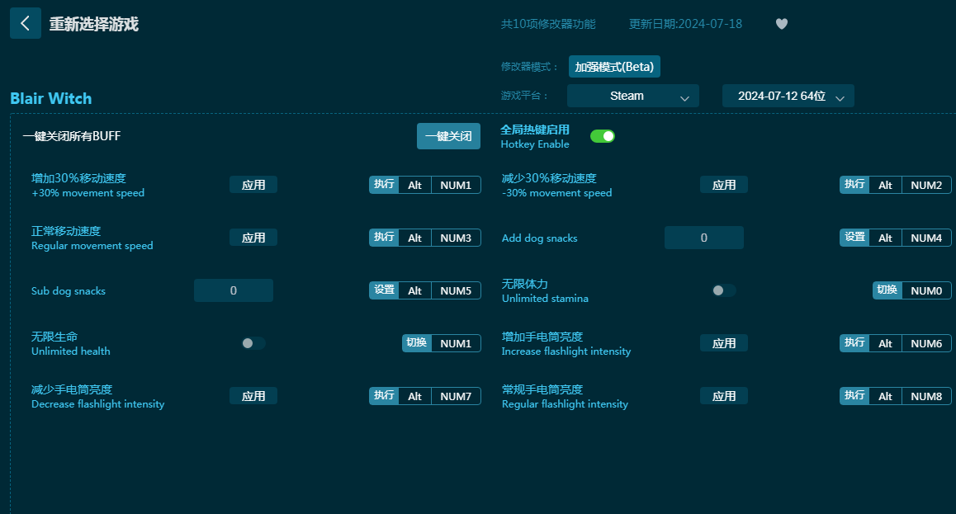Click the NUM3 hotkey key box
The height and width of the screenshot is (514, 956).
click(456, 238)
